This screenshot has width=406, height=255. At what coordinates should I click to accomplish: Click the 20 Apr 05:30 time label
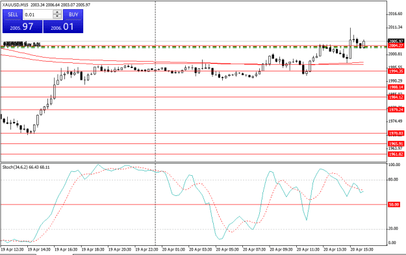coord(227,250)
